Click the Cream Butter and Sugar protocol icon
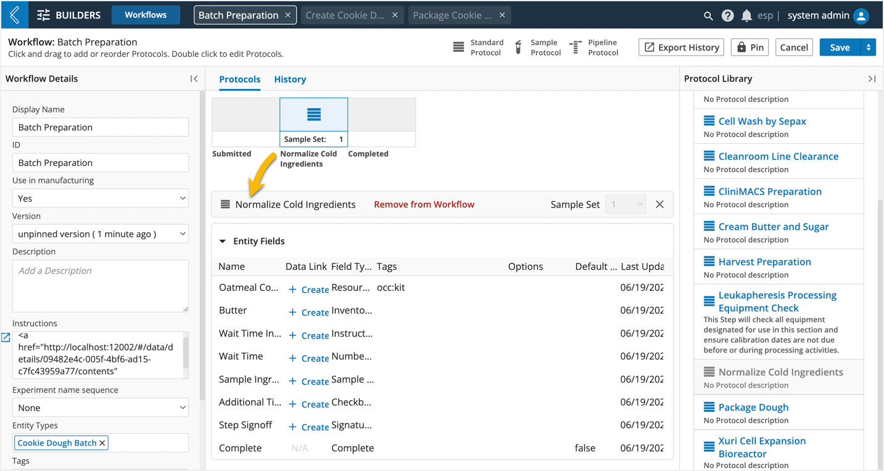 pos(709,227)
